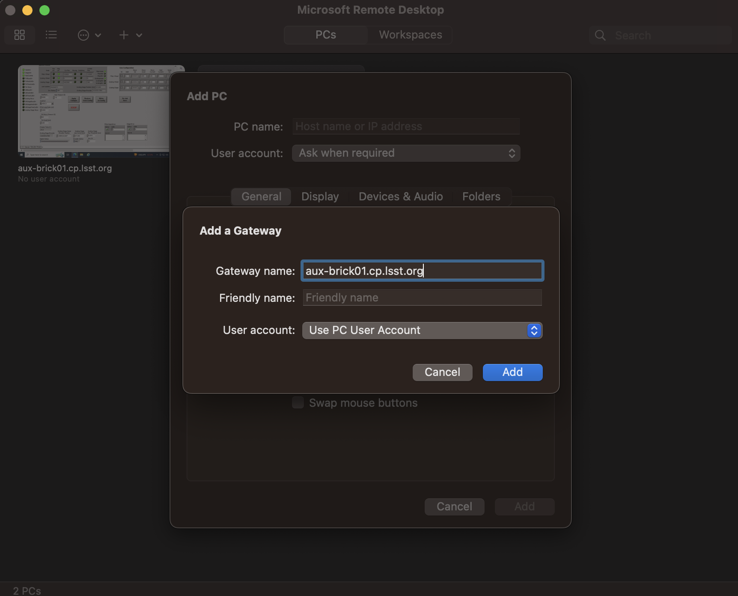This screenshot has height=596, width=738.
Task: Click the green zoom window button
Action: click(45, 10)
